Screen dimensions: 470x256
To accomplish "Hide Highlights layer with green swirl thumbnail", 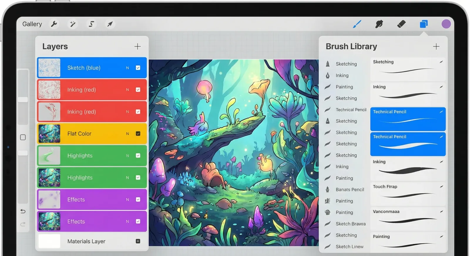I will coord(138,155).
